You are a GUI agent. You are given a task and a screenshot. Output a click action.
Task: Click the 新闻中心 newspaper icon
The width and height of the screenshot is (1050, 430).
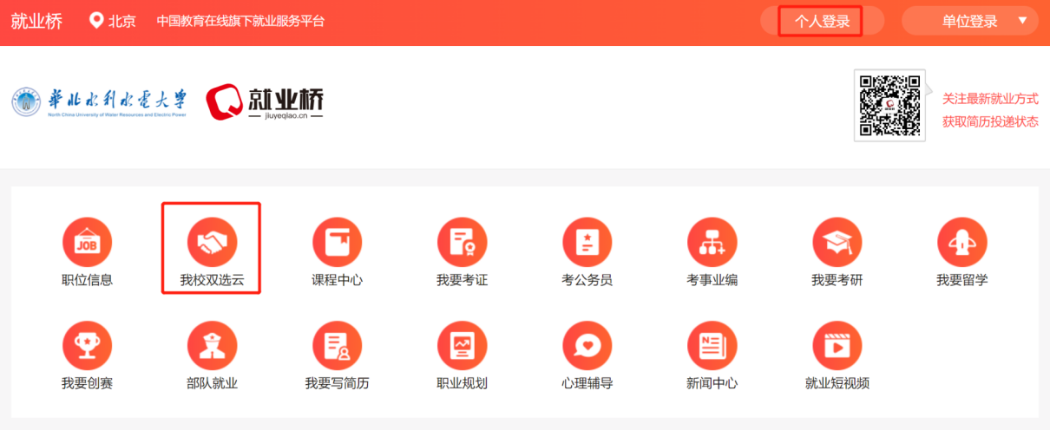click(712, 346)
